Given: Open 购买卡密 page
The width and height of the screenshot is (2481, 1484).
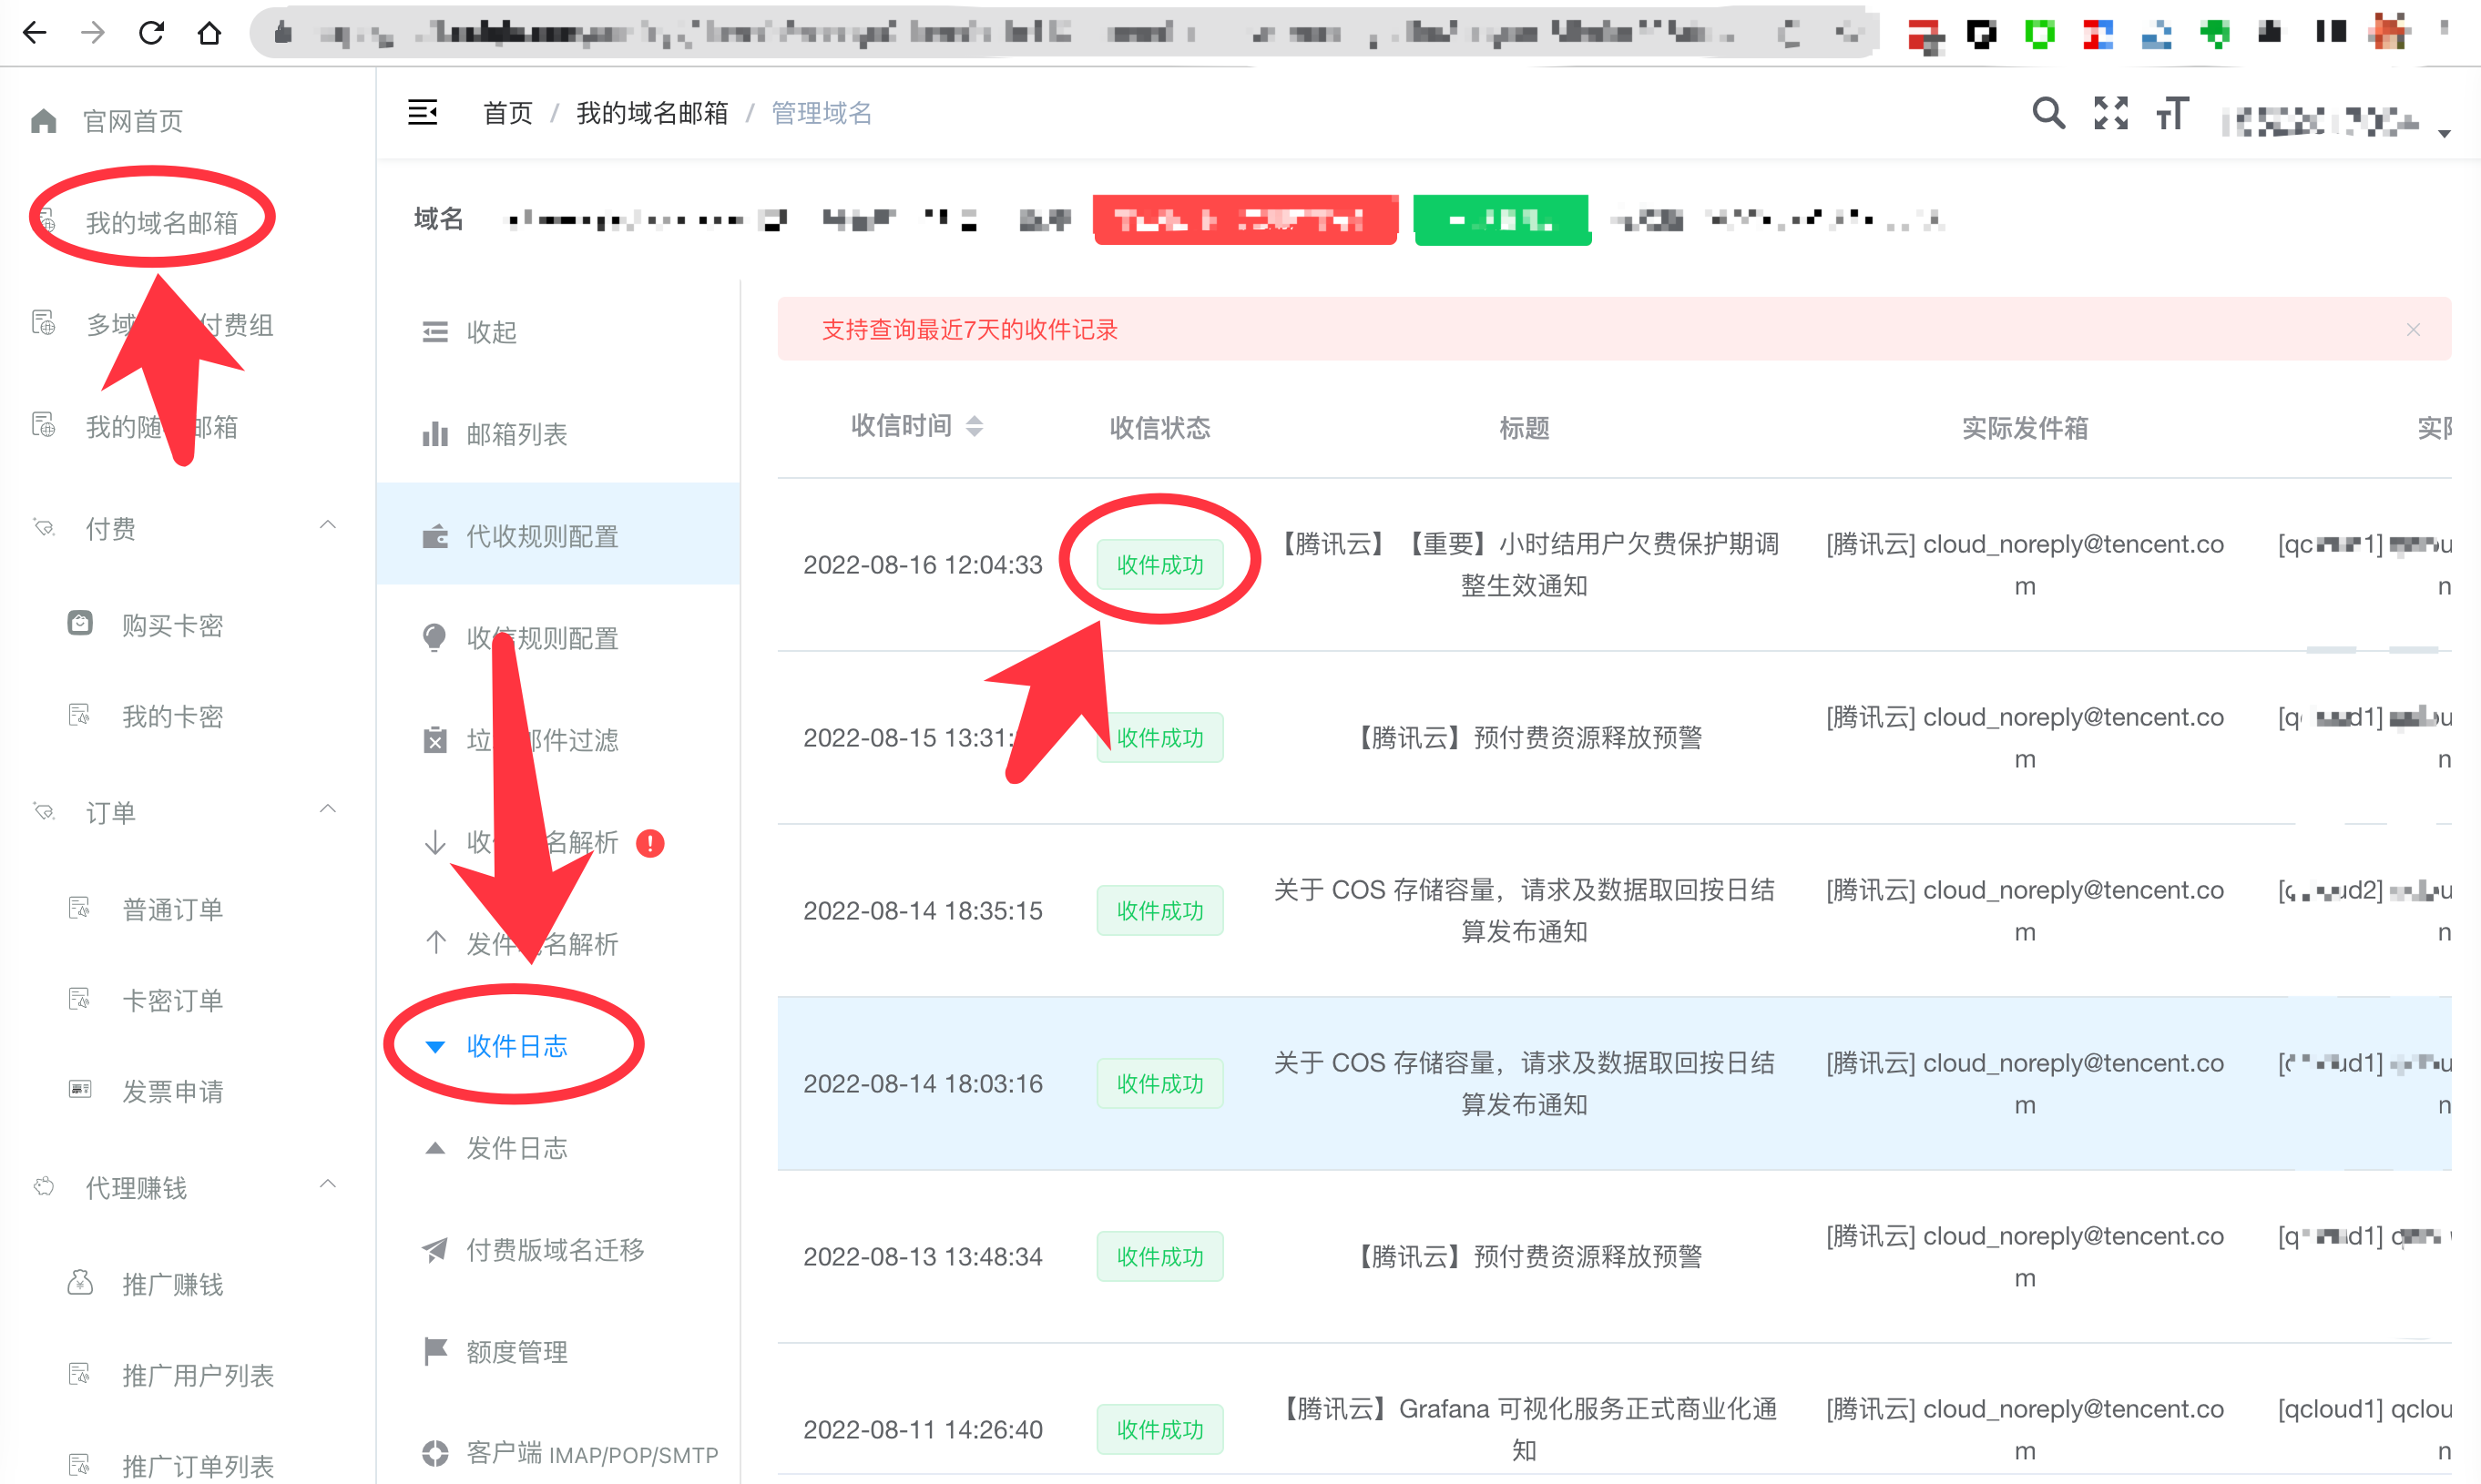Looking at the screenshot, I should tap(172, 625).
